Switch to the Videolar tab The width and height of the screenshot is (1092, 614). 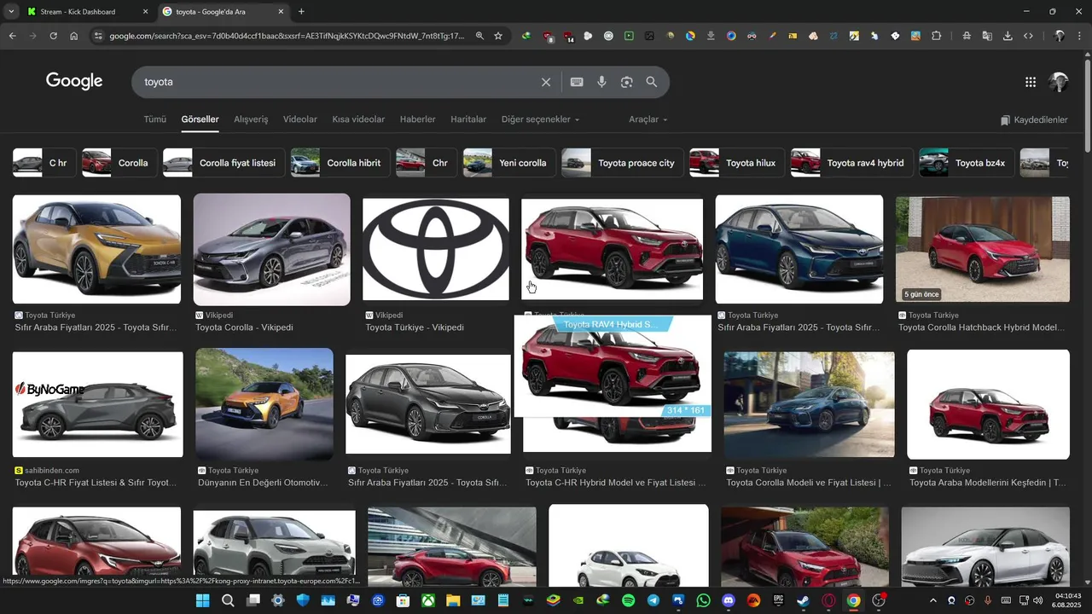coord(300,119)
